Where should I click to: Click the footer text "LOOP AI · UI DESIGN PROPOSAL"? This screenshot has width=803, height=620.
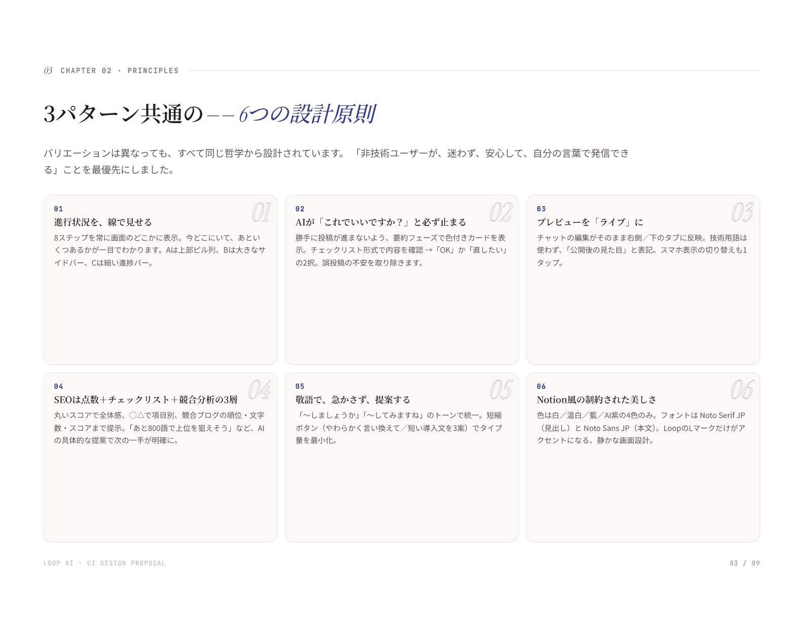pos(104,563)
